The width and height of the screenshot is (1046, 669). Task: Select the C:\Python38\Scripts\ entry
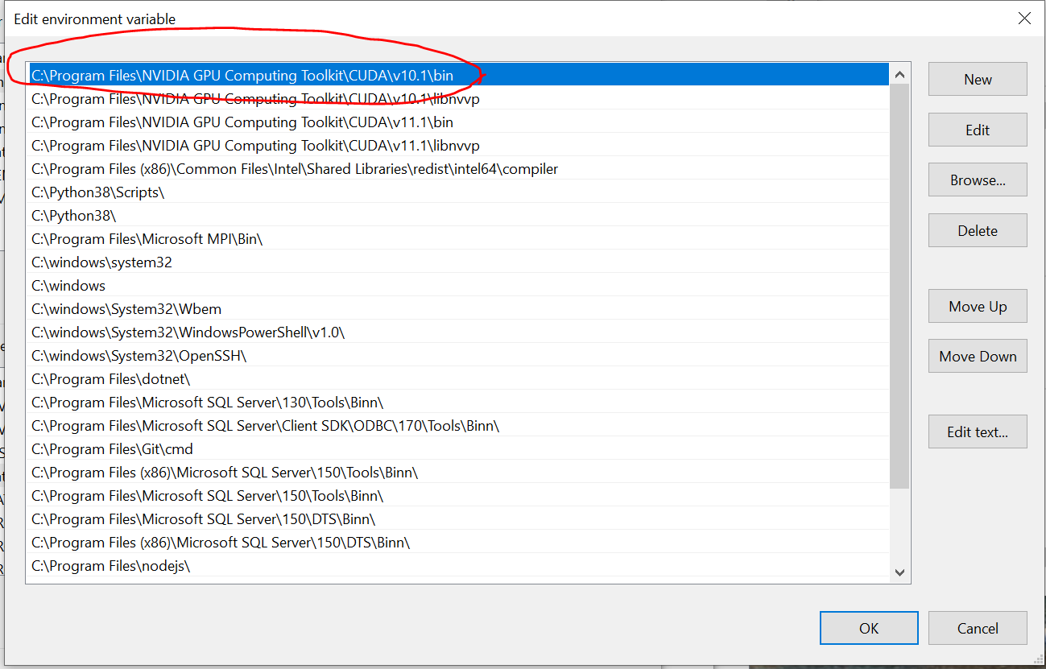pos(458,192)
